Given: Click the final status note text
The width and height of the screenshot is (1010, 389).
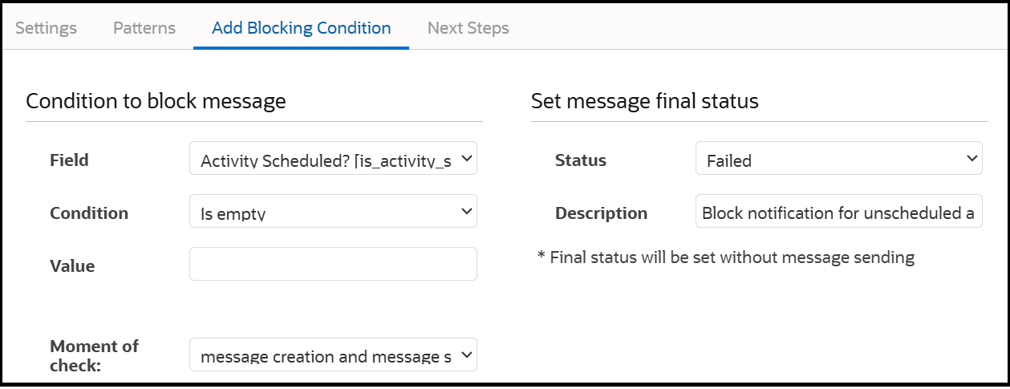Looking at the screenshot, I should (x=726, y=257).
